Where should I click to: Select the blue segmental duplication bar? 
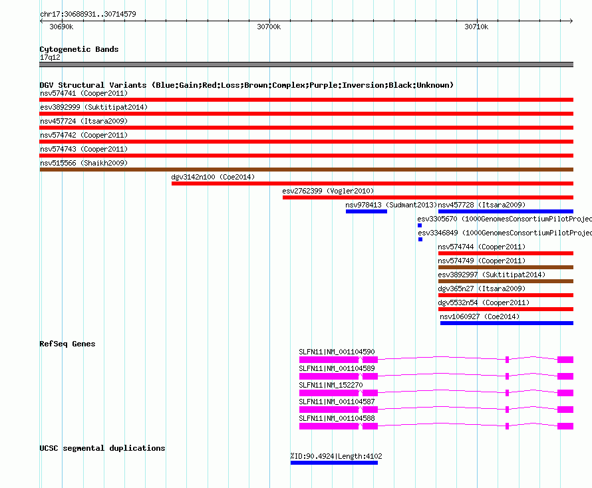(x=334, y=463)
